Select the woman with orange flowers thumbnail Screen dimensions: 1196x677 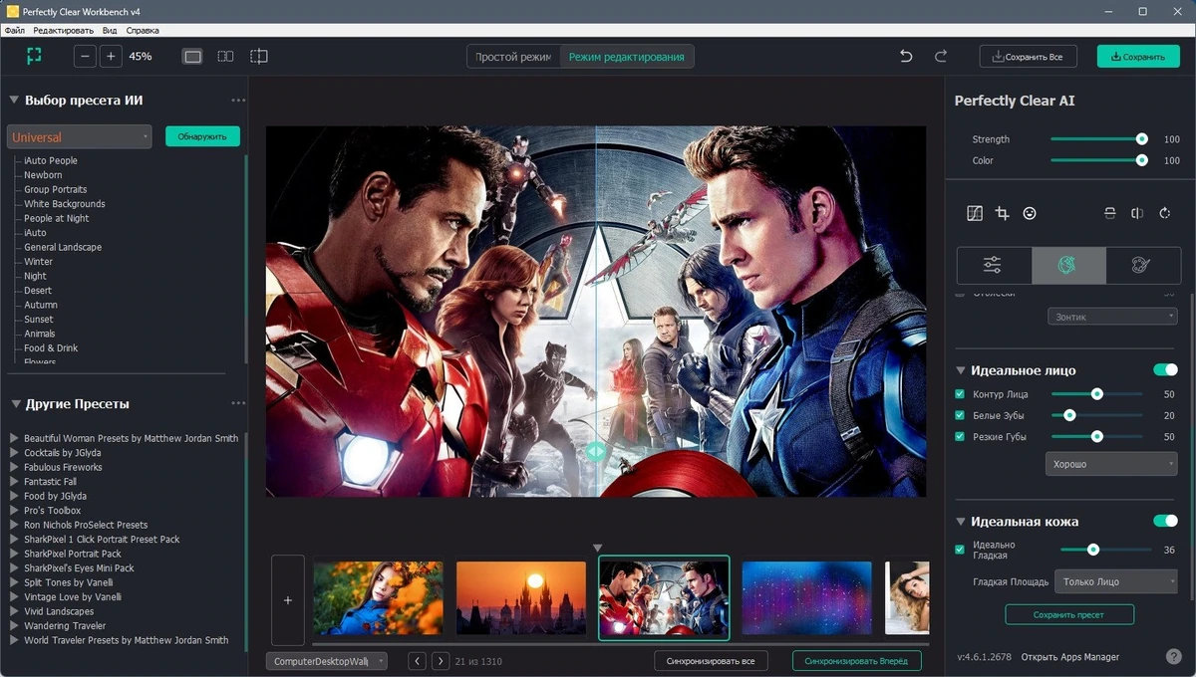click(378, 597)
